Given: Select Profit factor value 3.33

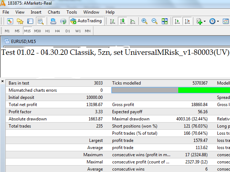Looking at the screenshot, I should coord(99,112).
